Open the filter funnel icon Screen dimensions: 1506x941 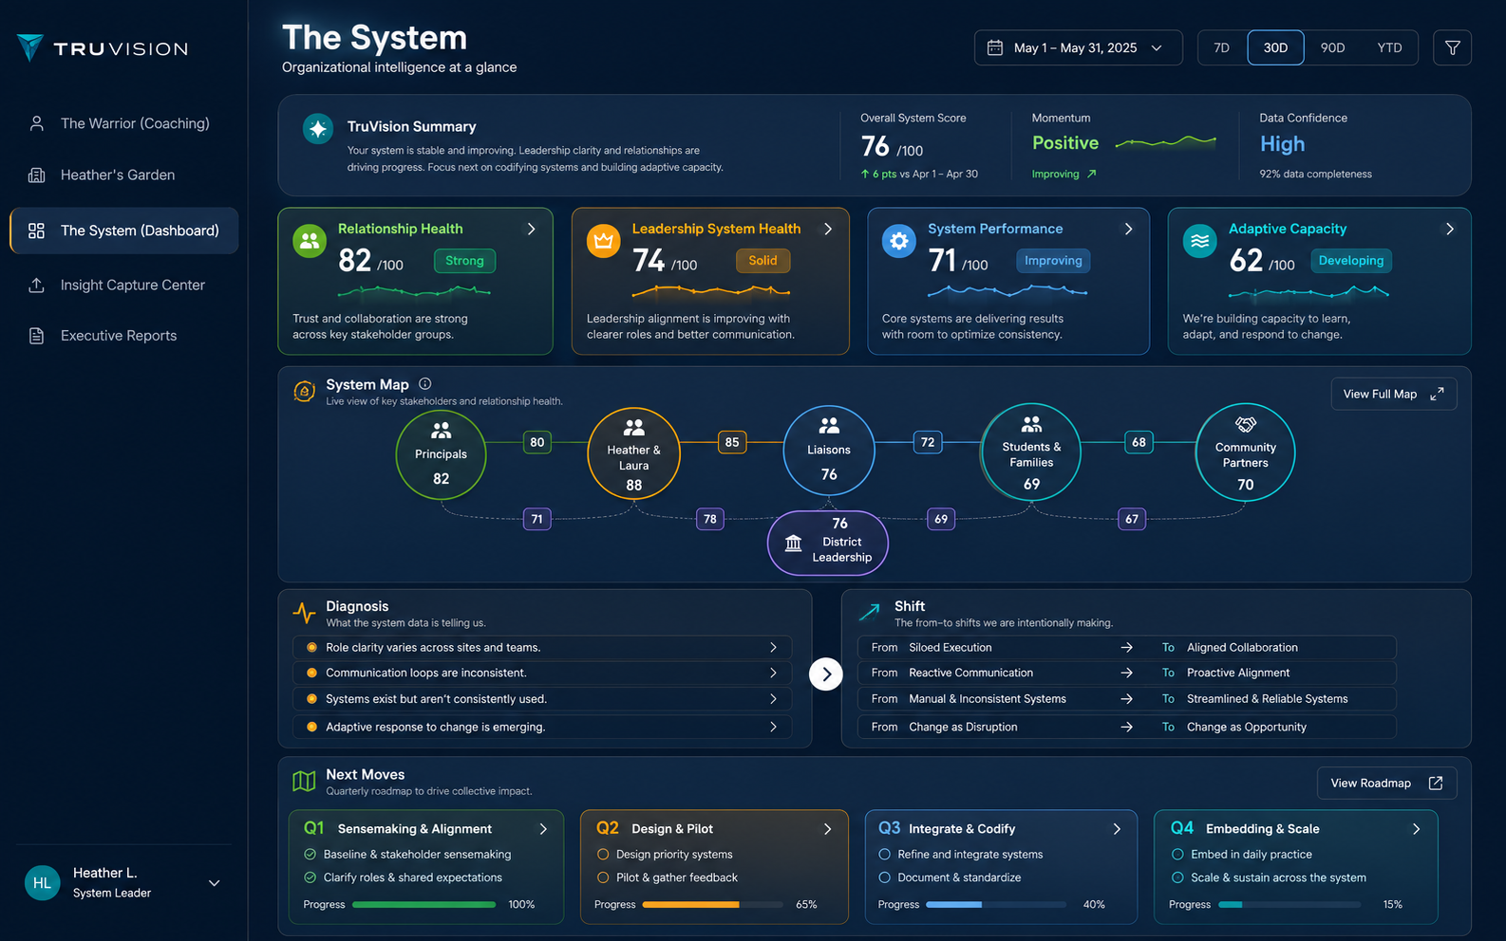tap(1452, 47)
